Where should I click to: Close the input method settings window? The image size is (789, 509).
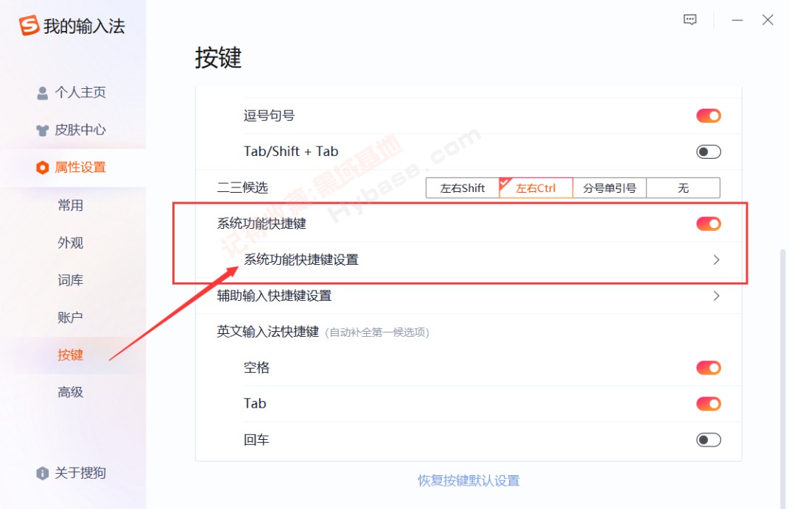point(768,20)
